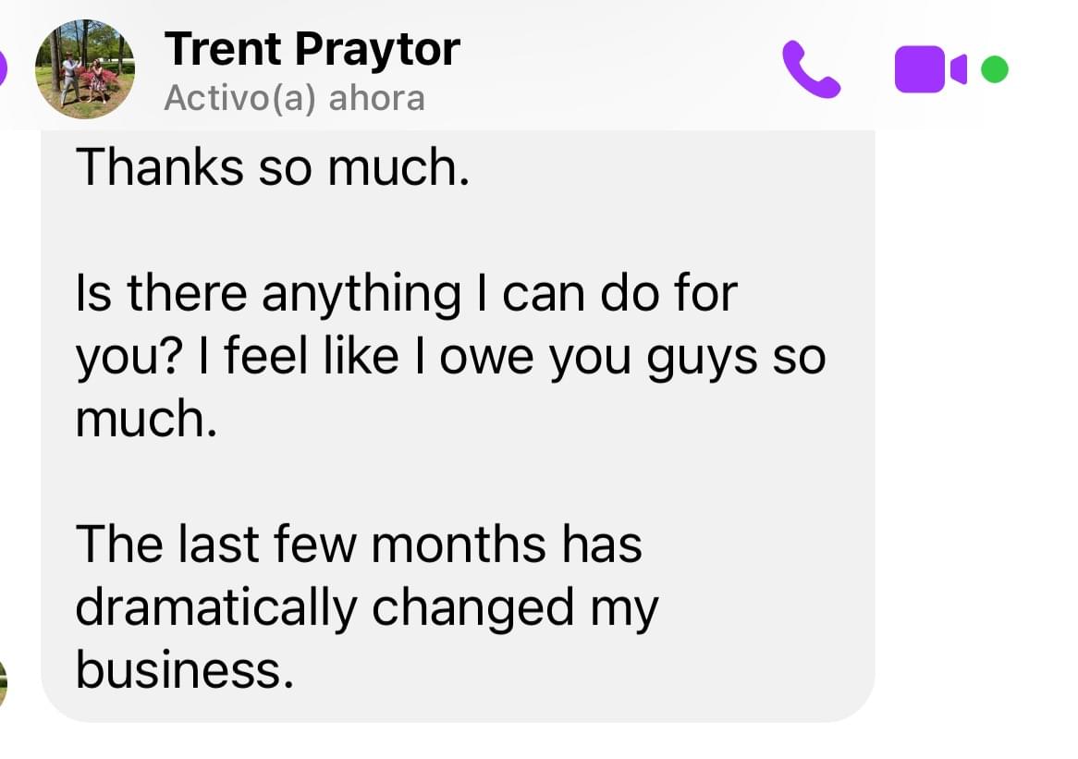Click the word "owe" in the message
Screen dimensions: 1078x759
coord(486,359)
